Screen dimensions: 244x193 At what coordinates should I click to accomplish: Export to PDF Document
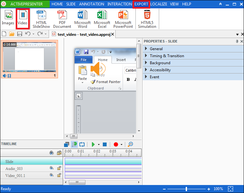coord(62,19)
